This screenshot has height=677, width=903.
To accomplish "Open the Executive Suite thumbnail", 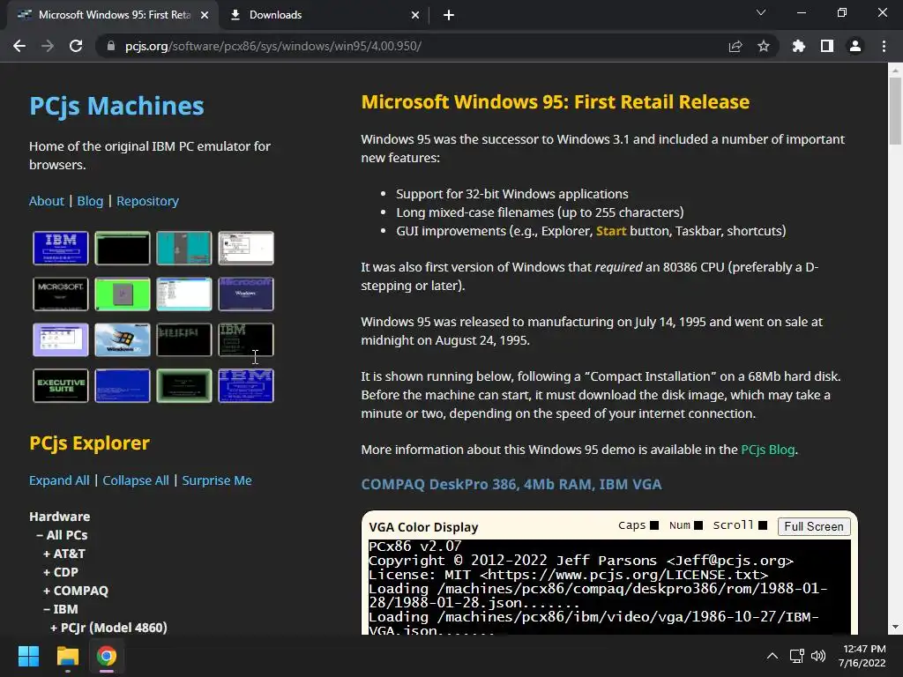I will 61,386.
